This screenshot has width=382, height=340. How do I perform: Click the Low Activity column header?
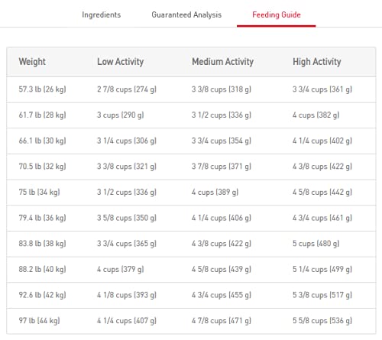pos(121,62)
